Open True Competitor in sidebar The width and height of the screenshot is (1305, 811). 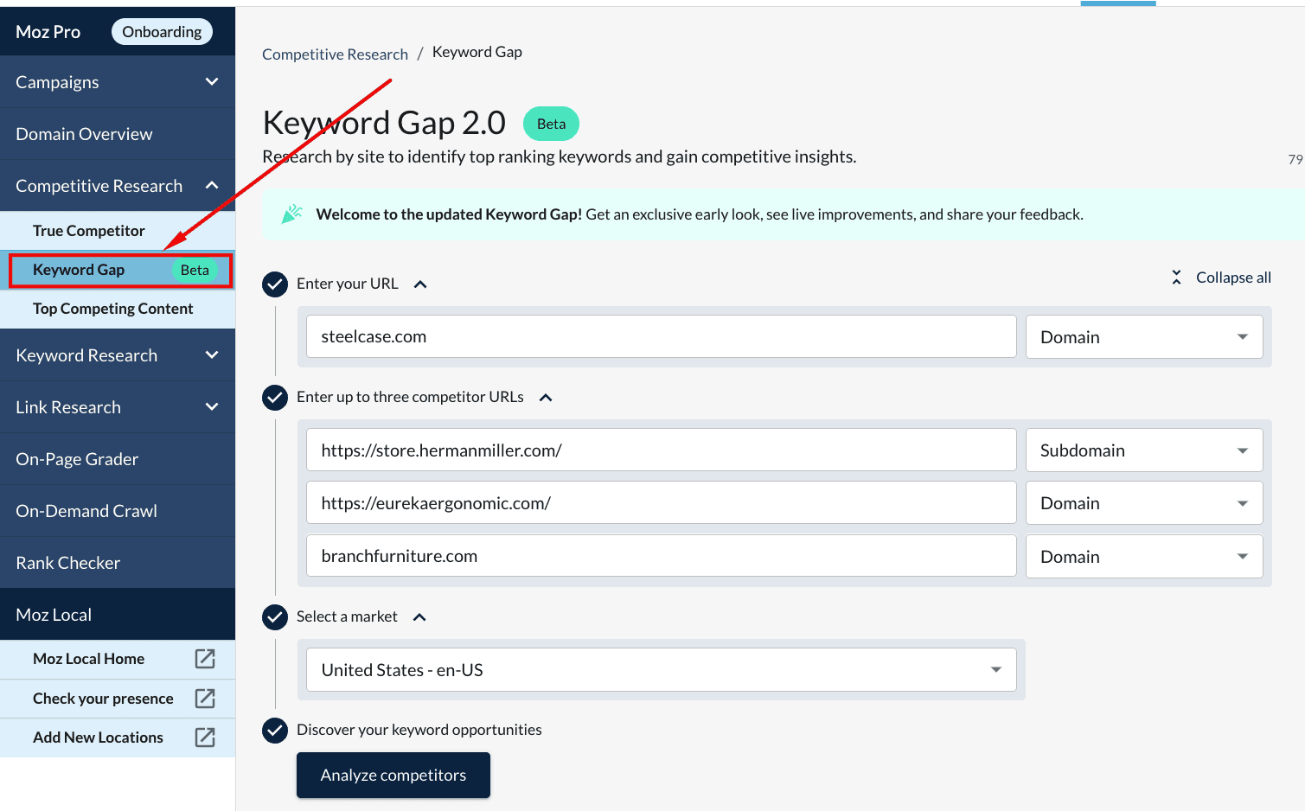coord(89,231)
